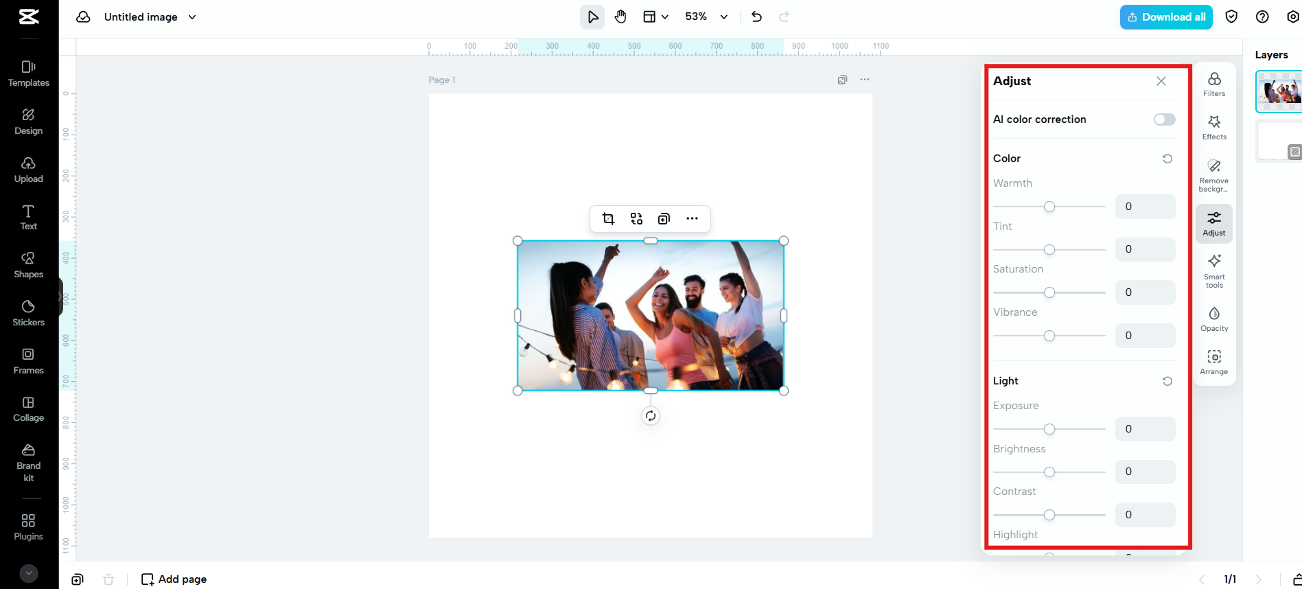This screenshot has height=589, width=1302.
Task: Click the cloud save status icon
Action: coord(83,16)
